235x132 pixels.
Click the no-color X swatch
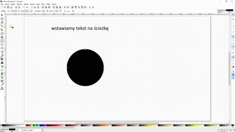click(x=1, y=125)
